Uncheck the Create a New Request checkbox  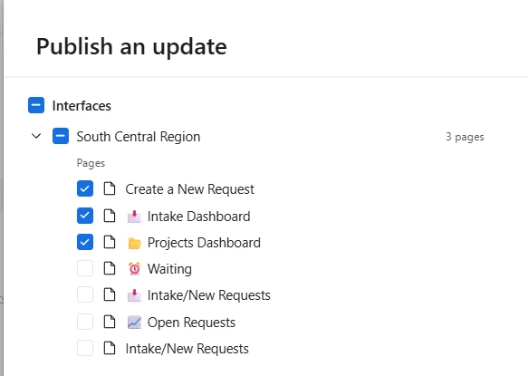85,188
